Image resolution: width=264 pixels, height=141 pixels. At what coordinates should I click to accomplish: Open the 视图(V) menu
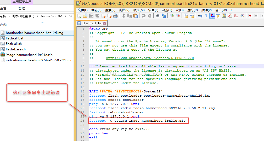(x=124, y=10)
